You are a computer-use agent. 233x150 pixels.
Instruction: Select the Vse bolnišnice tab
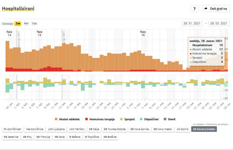tap(35, 129)
